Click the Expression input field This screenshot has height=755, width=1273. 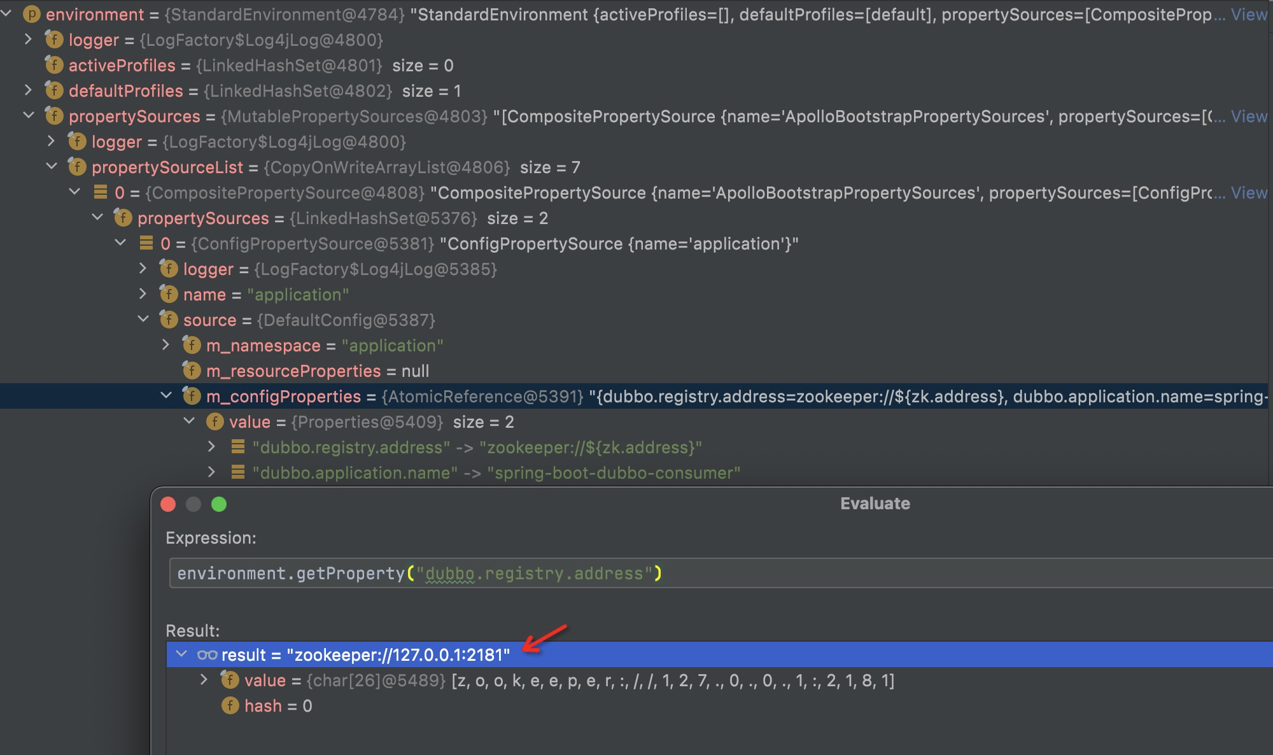tap(573, 572)
